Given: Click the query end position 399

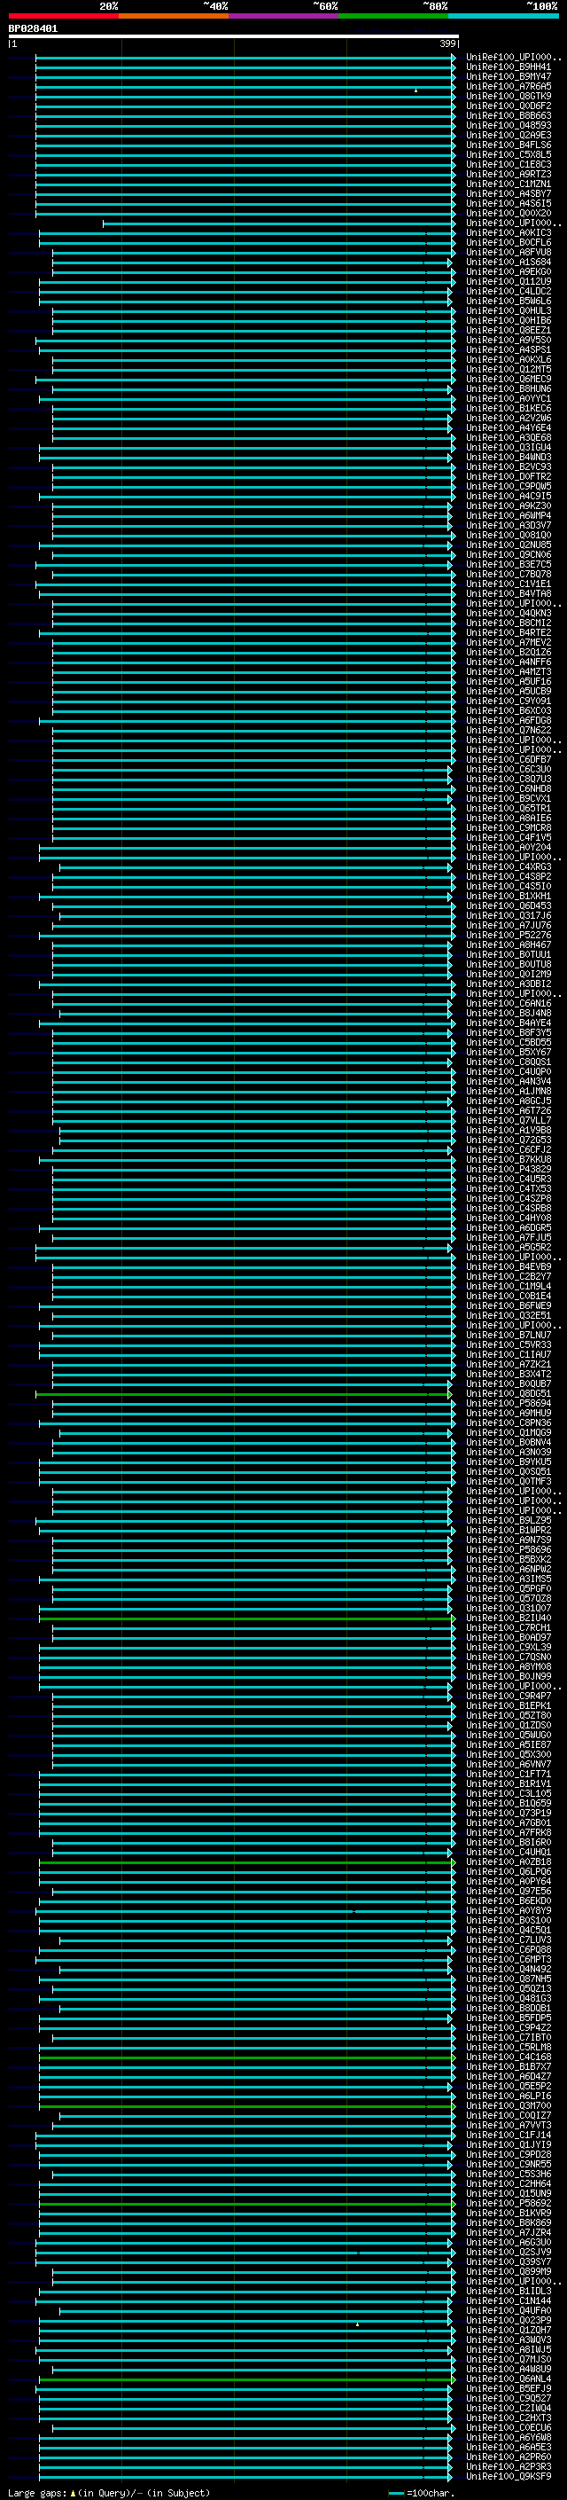Looking at the screenshot, I should 447,43.
